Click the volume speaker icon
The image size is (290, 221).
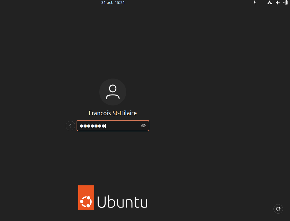coord(277,3)
